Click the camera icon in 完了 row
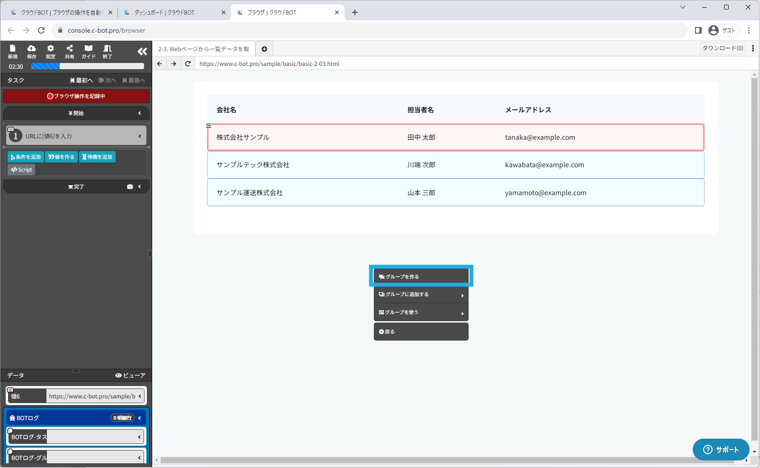This screenshot has width=760, height=468. 130,187
